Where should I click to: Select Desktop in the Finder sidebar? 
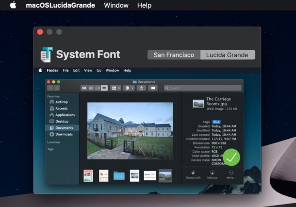point(62,121)
